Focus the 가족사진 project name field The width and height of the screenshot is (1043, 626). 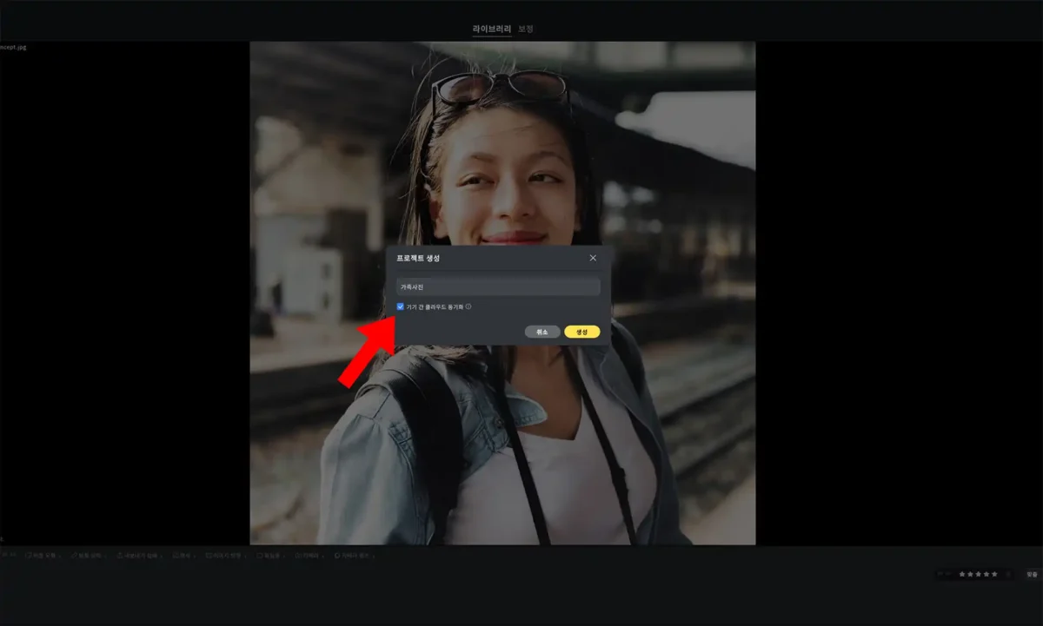[x=498, y=287]
